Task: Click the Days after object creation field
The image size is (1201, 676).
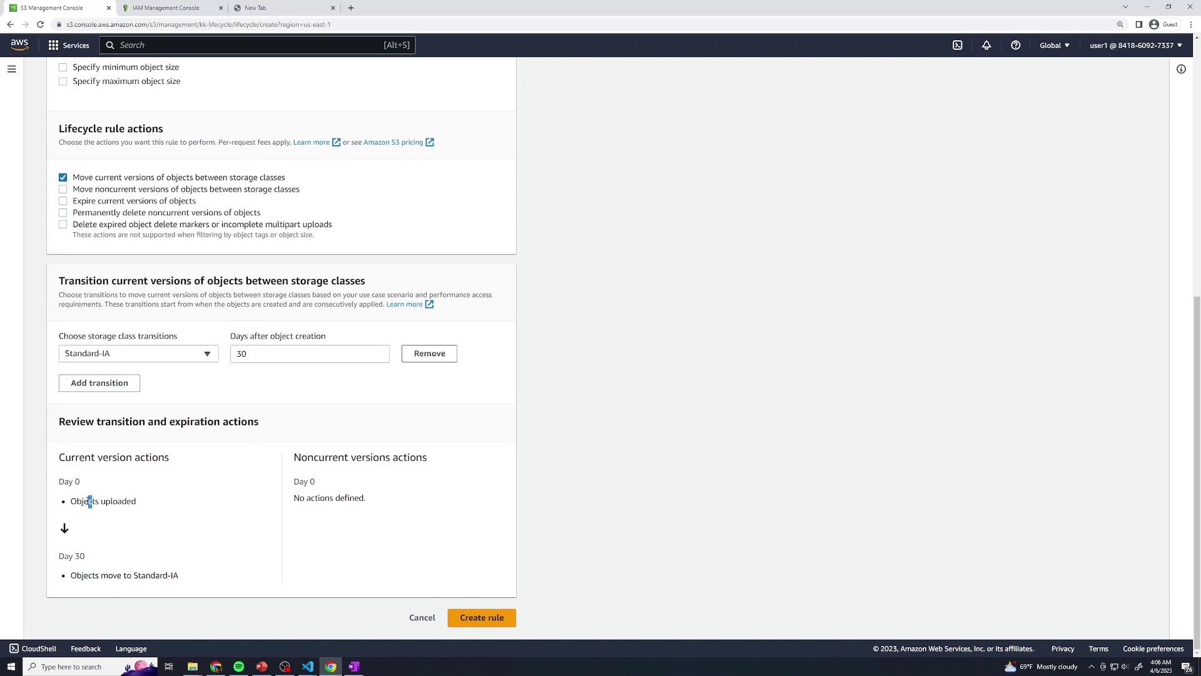Action: 310,354
